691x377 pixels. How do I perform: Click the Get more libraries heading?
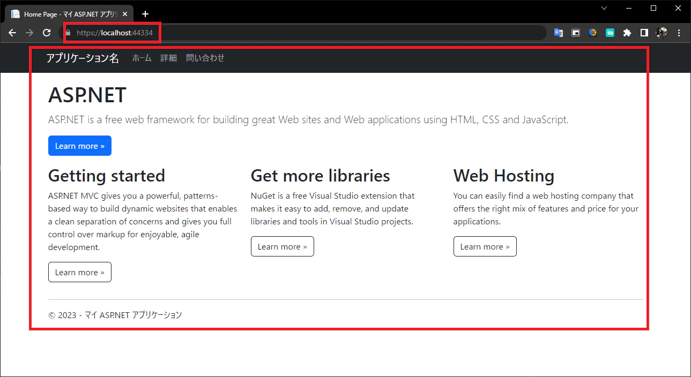(x=321, y=176)
